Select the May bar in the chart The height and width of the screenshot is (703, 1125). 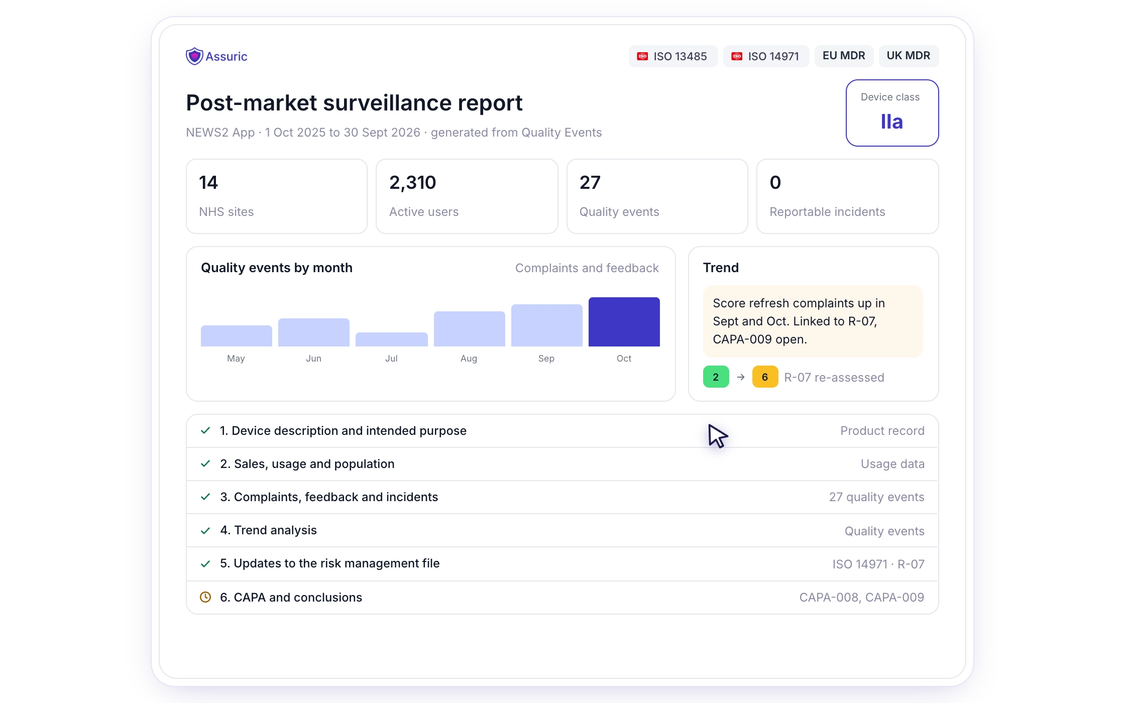click(x=237, y=336)
